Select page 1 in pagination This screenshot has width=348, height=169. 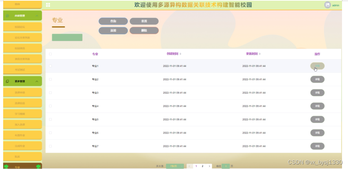196,166
